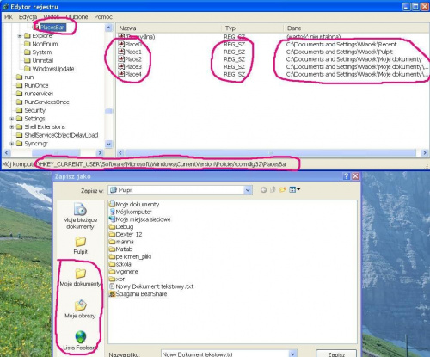
Task: Select the Debug folder
Action: coord(121,227)
